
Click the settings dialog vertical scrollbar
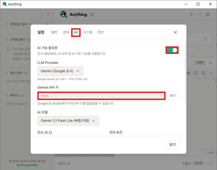click(185, 74)
